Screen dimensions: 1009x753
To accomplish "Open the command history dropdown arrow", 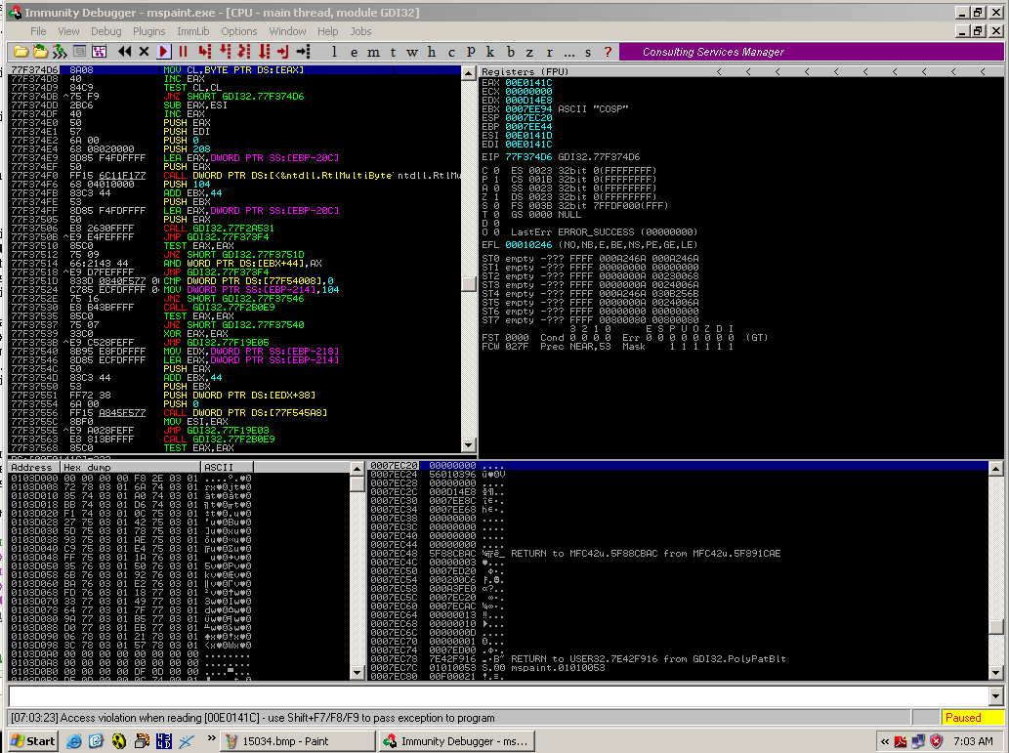I will pyautogui.click(x=995, y=695).
